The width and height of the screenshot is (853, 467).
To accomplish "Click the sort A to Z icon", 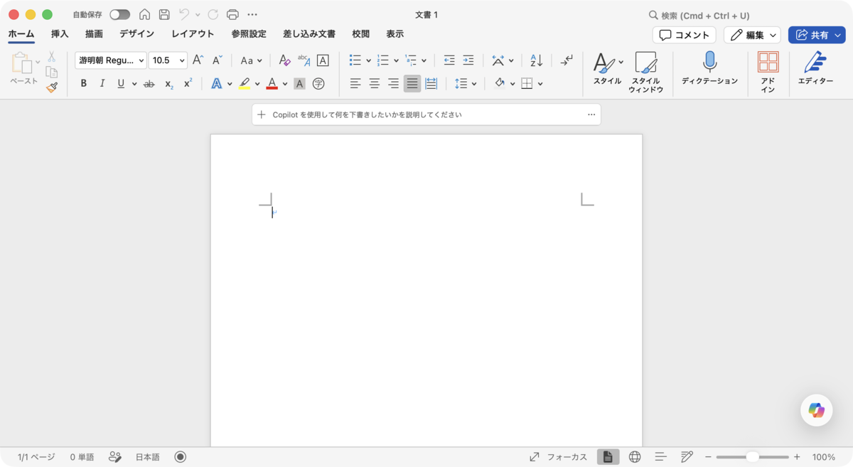I will click(x=537, y=60).
